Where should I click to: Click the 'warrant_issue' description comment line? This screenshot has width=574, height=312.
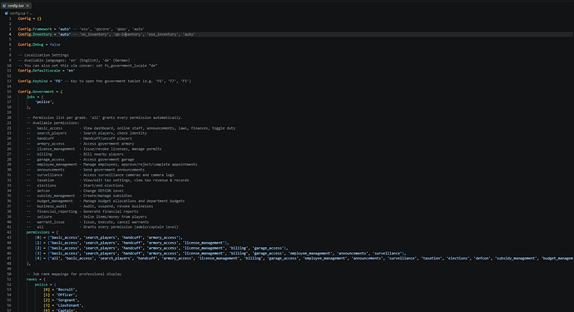[87, 222]
